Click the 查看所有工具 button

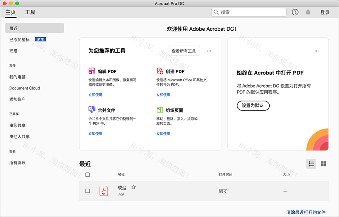coord(184,51)
